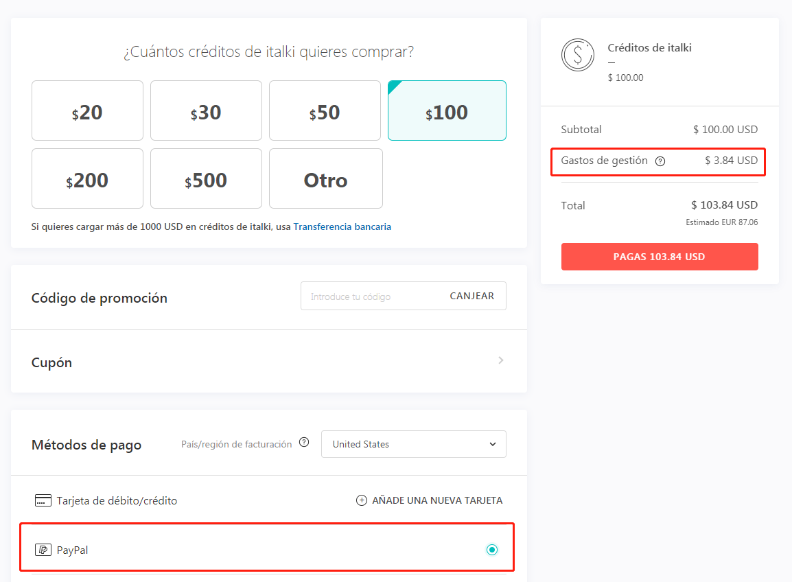This screenshot has width=792, height=582.
Task: Click the plus icon to add new card
Action: click(x=362, y=500)
